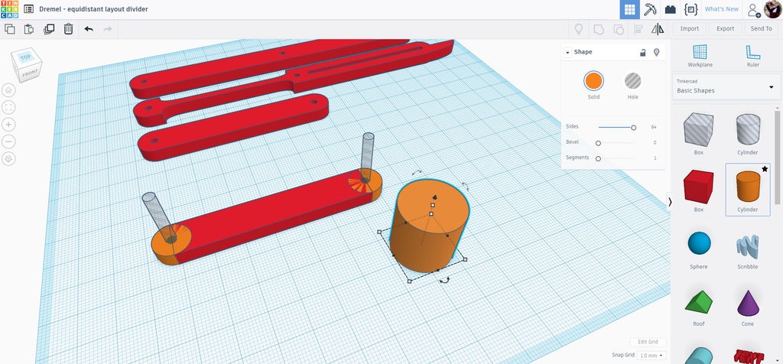This screenshot has width=783, height=364.
Task: Click Fit all in view button
Action: tap(8, 107)
